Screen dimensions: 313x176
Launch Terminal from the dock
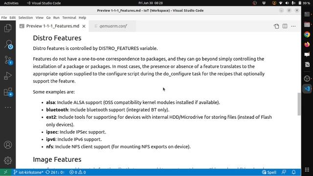(307, 14)
